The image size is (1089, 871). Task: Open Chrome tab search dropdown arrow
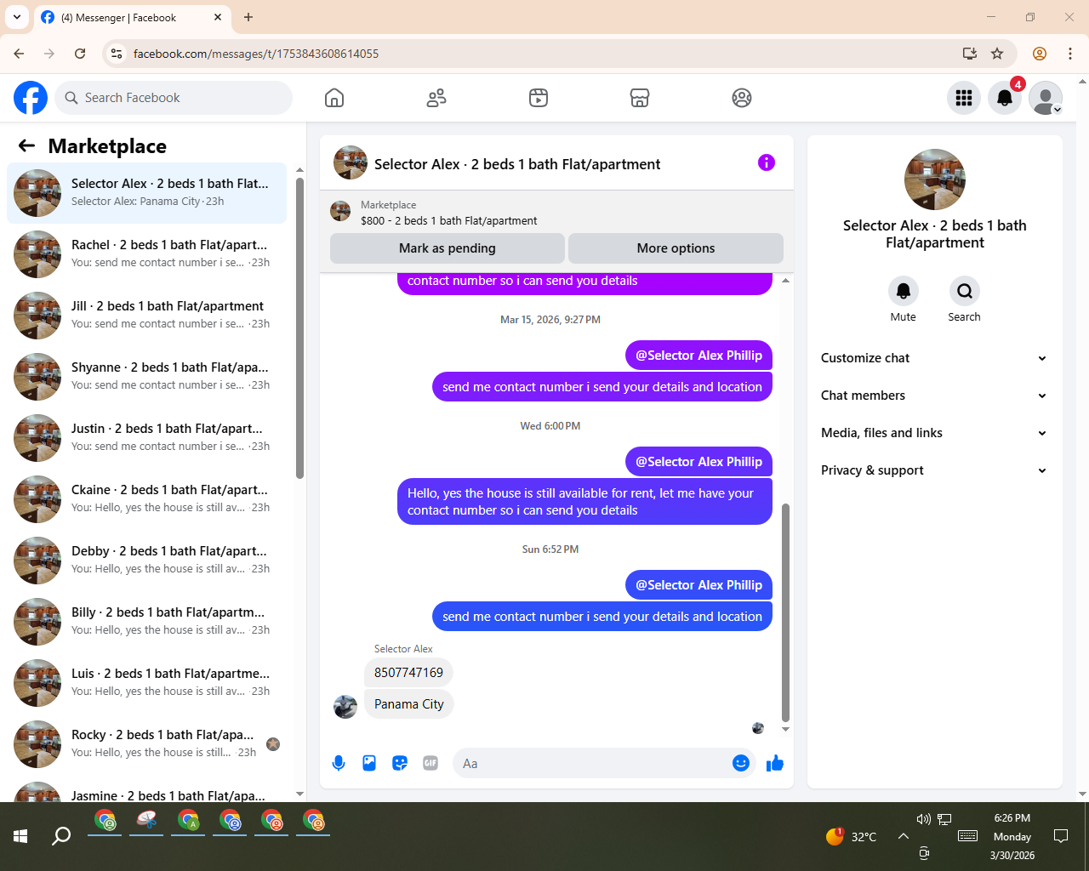tap(16, 17)
